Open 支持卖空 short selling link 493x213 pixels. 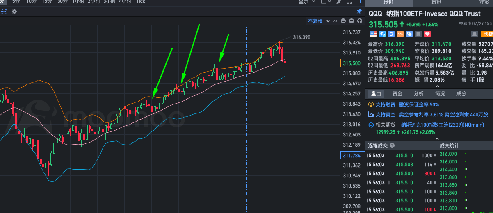386,115
